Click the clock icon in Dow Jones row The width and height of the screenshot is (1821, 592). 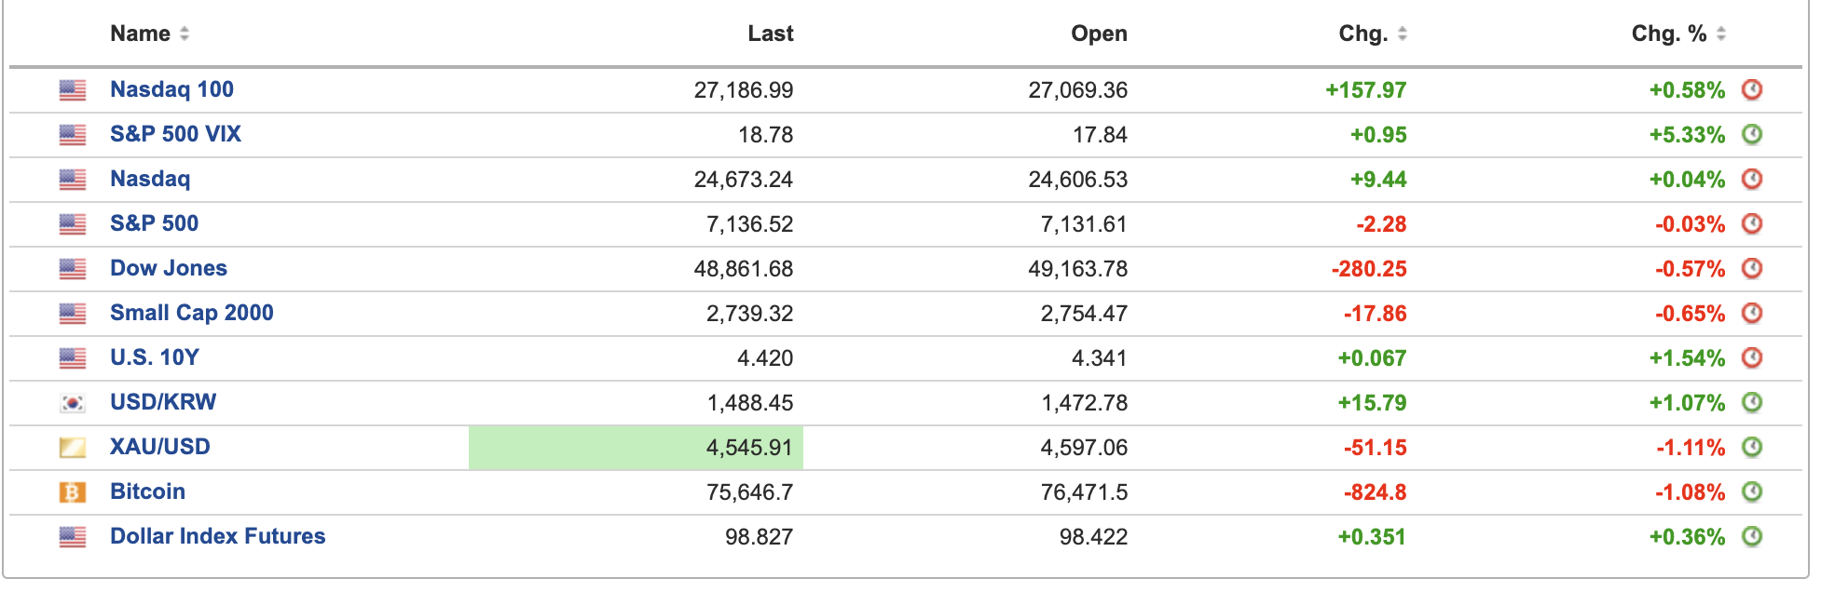click(1752, 268)
